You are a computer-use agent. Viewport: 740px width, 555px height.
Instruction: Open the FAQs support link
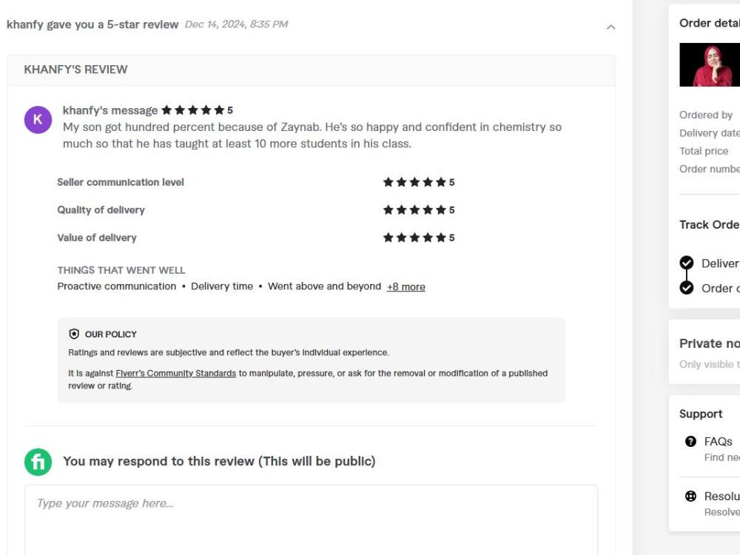pos(718,442)
